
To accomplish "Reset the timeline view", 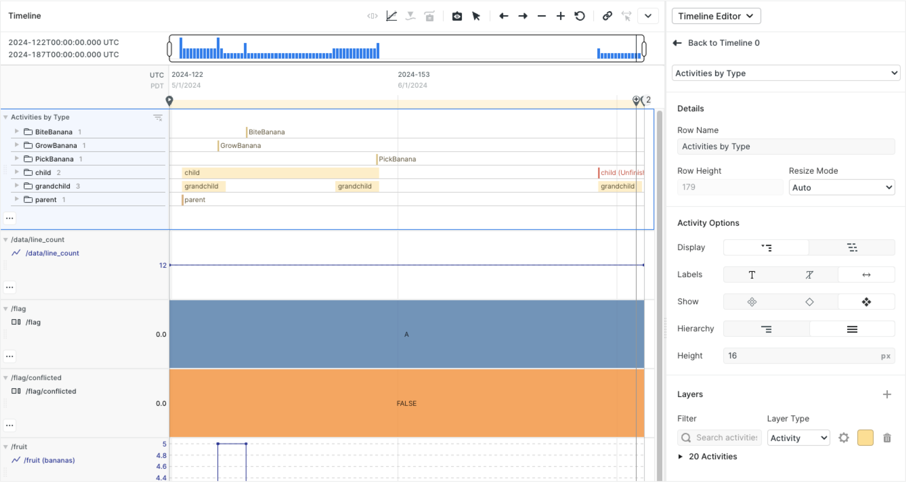I will click(x=580, y=16).
